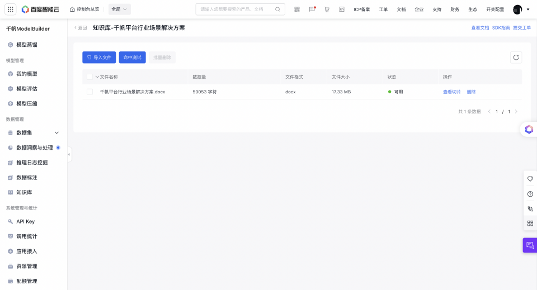This screenshot has width=537, height=290.
Task: Open the user avatar dropdown arrow
Action: 528,9
